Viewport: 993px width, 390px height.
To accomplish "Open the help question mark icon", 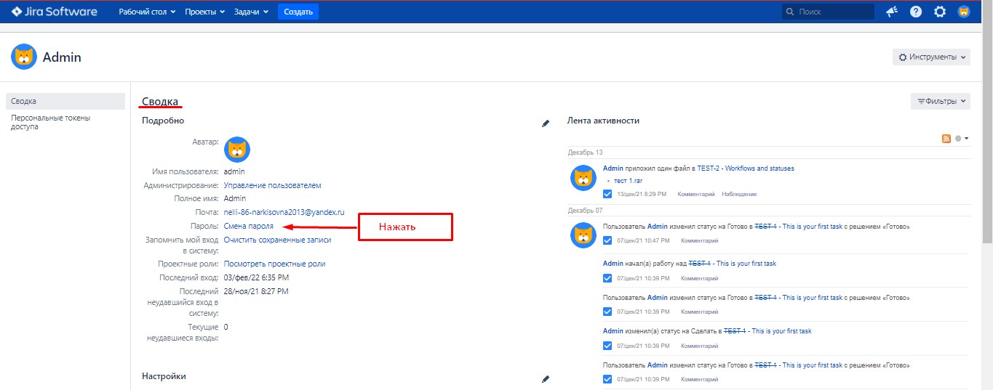I will [x=916, y=12].
